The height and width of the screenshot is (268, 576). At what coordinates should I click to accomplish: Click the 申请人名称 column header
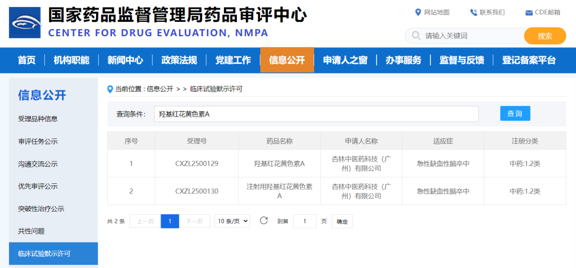click(362, 141)
